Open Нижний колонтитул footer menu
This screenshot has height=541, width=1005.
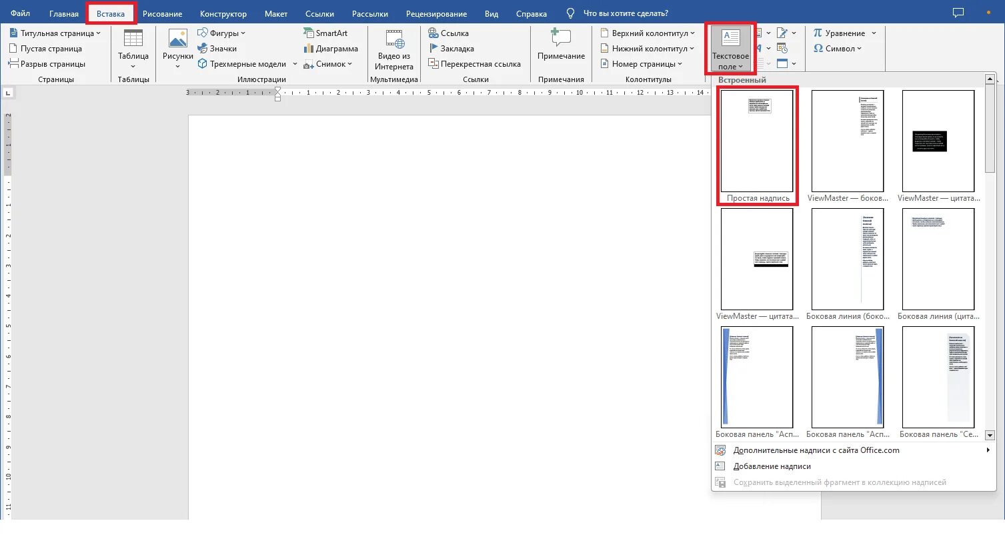[647, 49]
